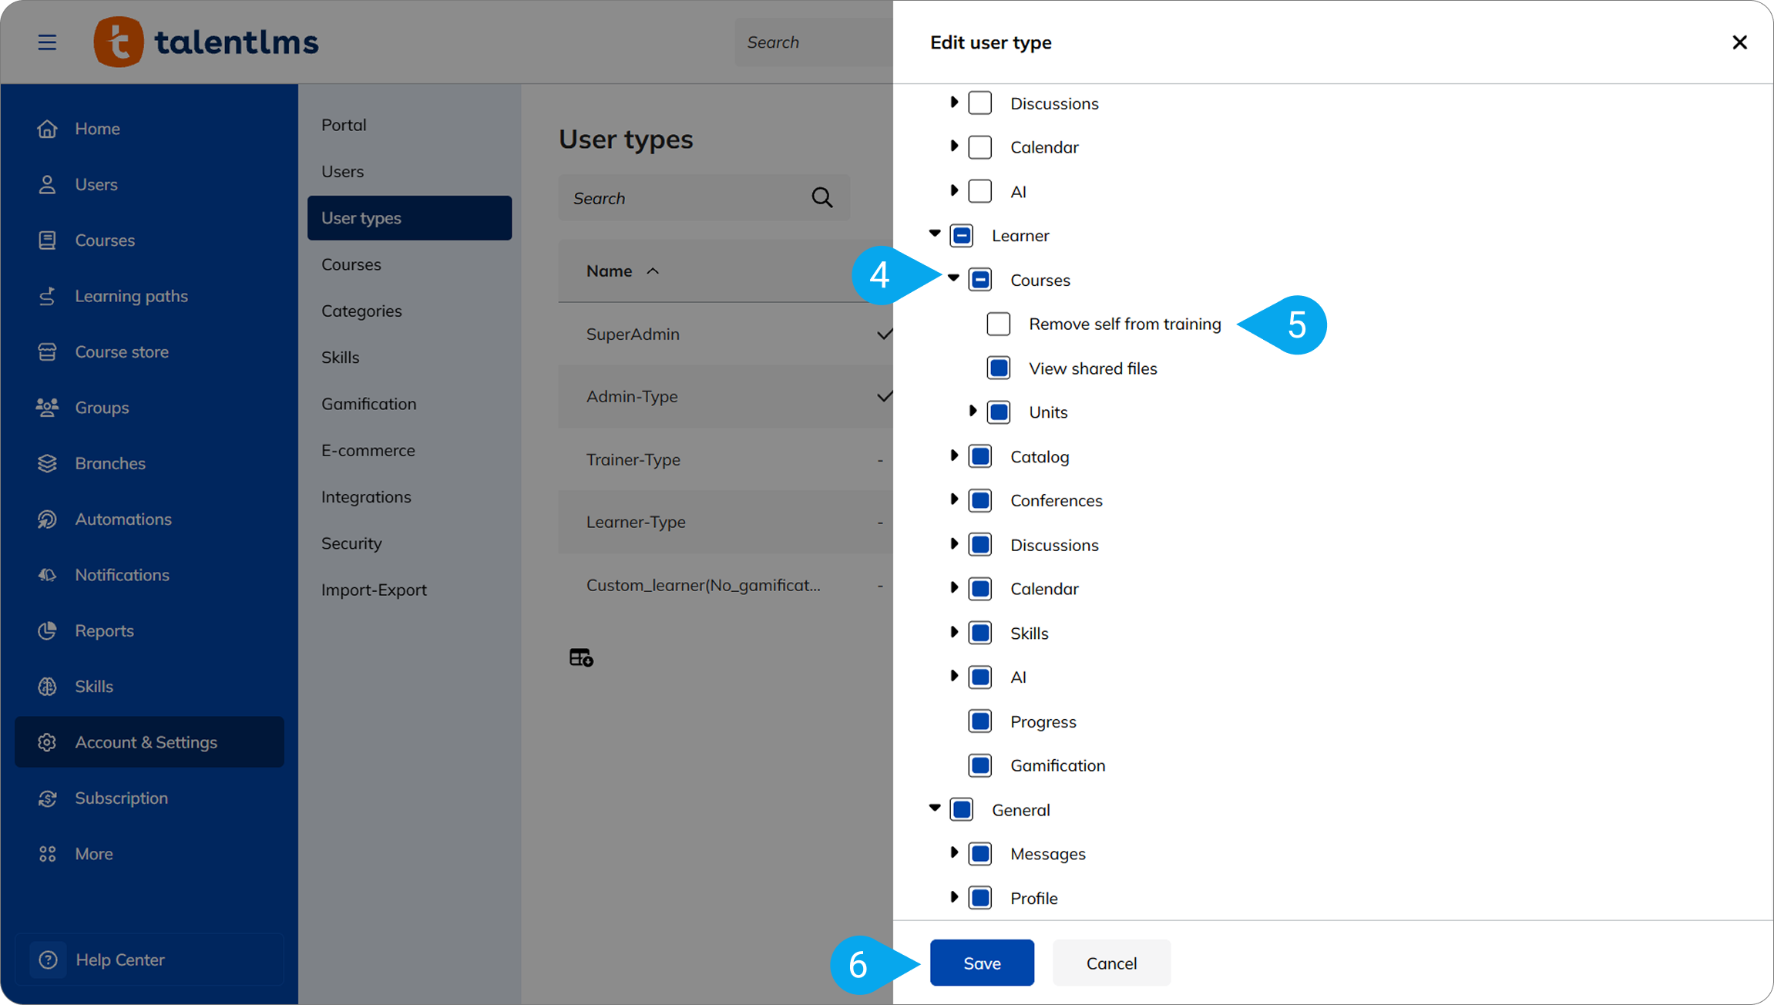Viewport: 1774px width, 1005px height.
Task: Collapse the Learner Courses tree node
Action: pyautogui.click(x=953, y=278)
